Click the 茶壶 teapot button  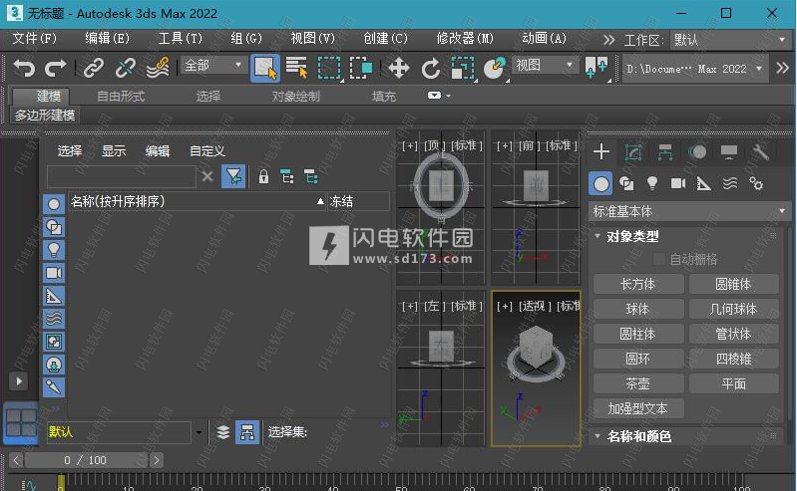[x=638, y=383]
